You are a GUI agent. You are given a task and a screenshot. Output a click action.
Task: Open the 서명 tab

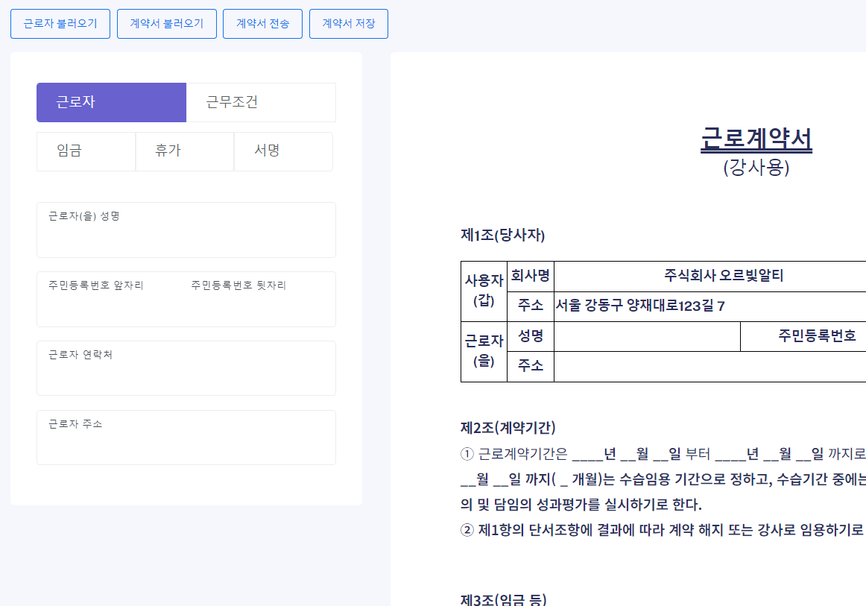tap(282, 151)
